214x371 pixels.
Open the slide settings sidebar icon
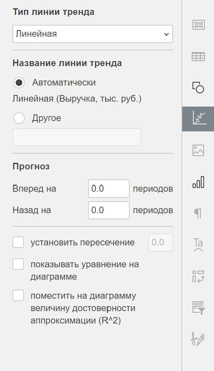198,25
